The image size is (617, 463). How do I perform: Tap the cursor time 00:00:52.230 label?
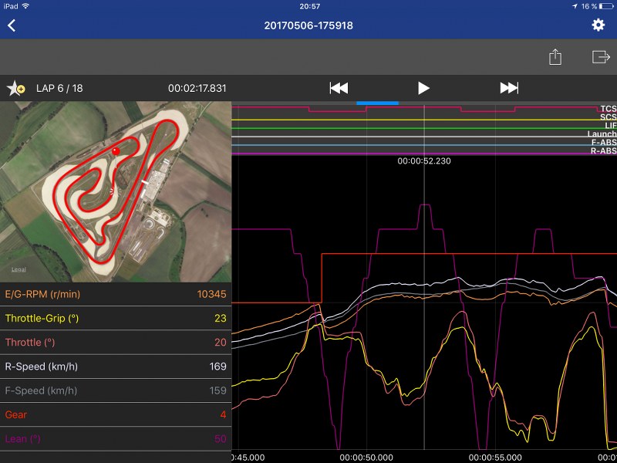[x=423, y=161]
